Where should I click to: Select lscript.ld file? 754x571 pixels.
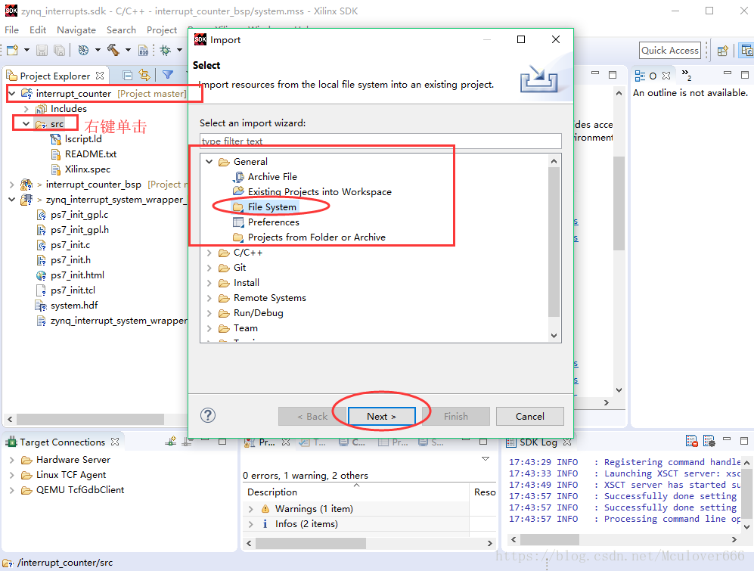tap(83, 139)
